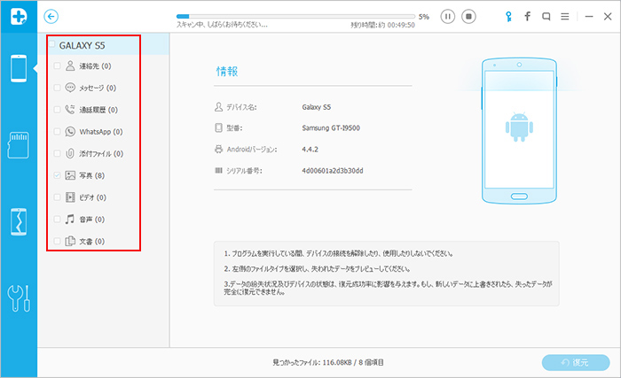Tick the ビデオ (0) checkbox
Screen dimensions: 621x378
57,197
